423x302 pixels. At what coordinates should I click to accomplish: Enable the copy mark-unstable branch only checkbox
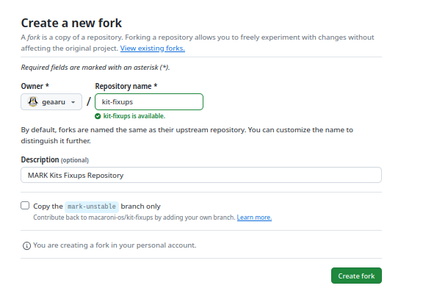click(25, 206)
